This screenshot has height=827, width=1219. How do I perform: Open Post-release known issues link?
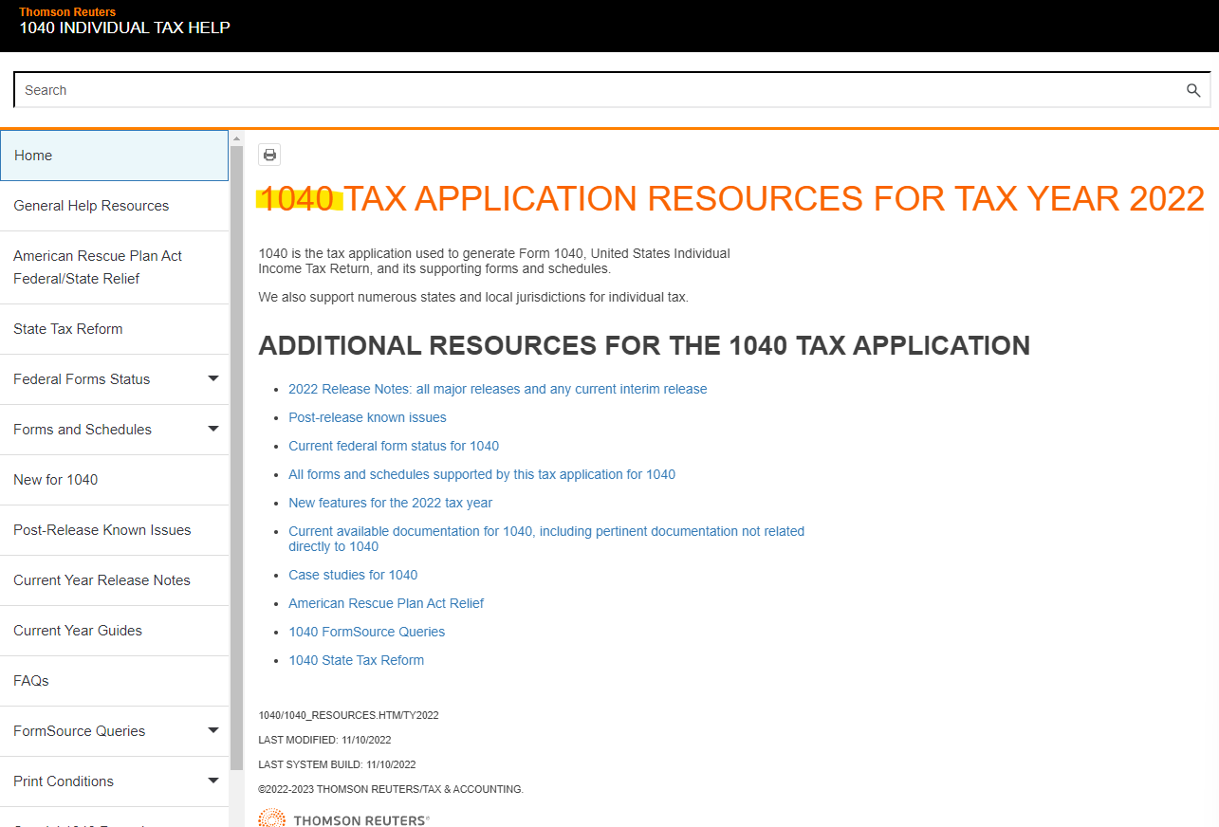click(367, 417)
